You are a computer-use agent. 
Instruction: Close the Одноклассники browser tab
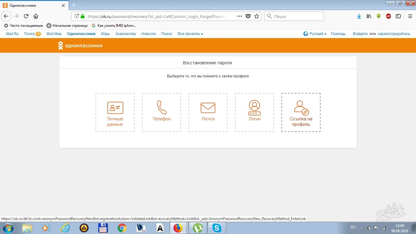click(x=63, y=5)
